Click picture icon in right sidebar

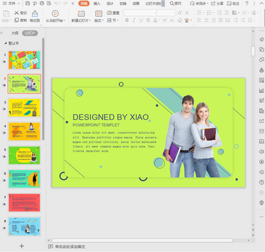coord(262,141)
